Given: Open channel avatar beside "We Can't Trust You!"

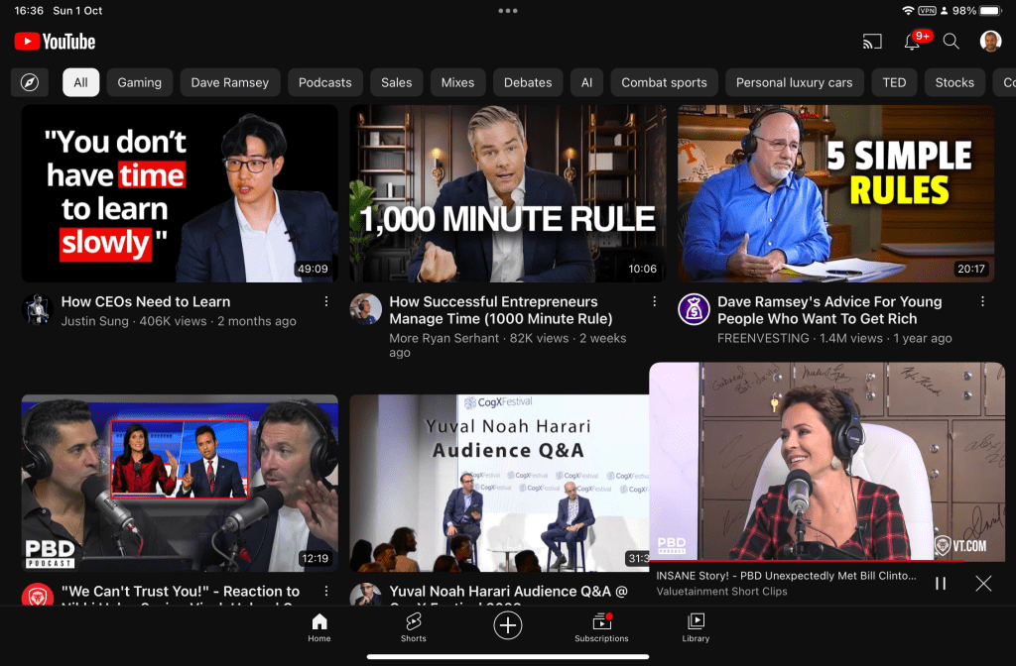Looking at the screenshot, I should [38, 595].
